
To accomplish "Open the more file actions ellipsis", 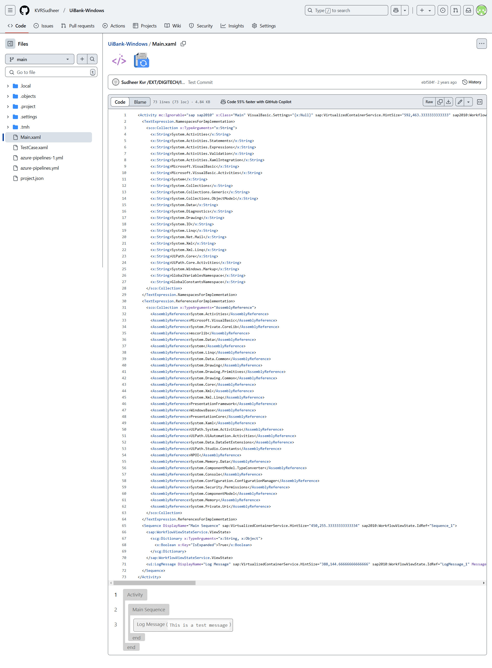I will coord(481,44).
